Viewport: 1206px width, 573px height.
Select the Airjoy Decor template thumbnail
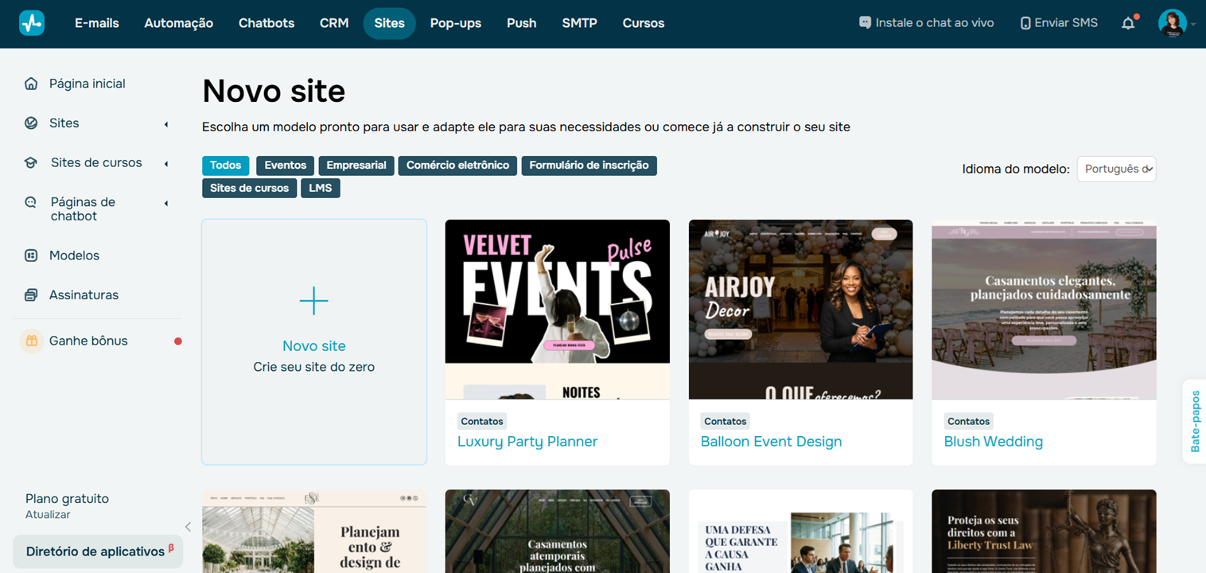pyautogui.click(x=801, y=310)
